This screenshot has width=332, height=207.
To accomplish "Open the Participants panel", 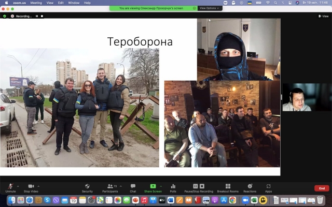I will pos(110,188).
